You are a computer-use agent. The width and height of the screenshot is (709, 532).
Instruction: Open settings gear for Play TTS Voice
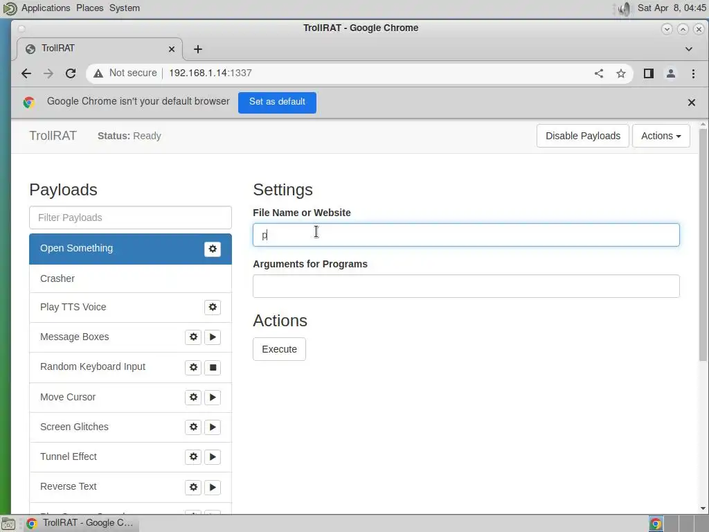coord(212,307)
